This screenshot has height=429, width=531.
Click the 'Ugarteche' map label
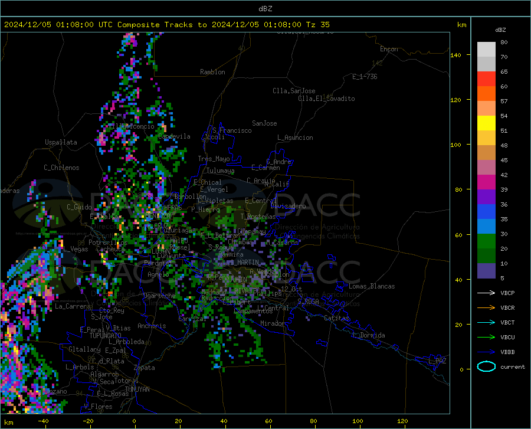159,296
